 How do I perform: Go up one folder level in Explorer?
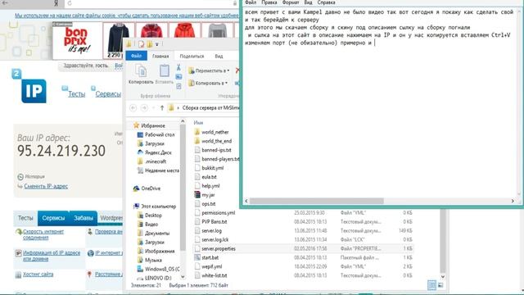click(162, 107)
